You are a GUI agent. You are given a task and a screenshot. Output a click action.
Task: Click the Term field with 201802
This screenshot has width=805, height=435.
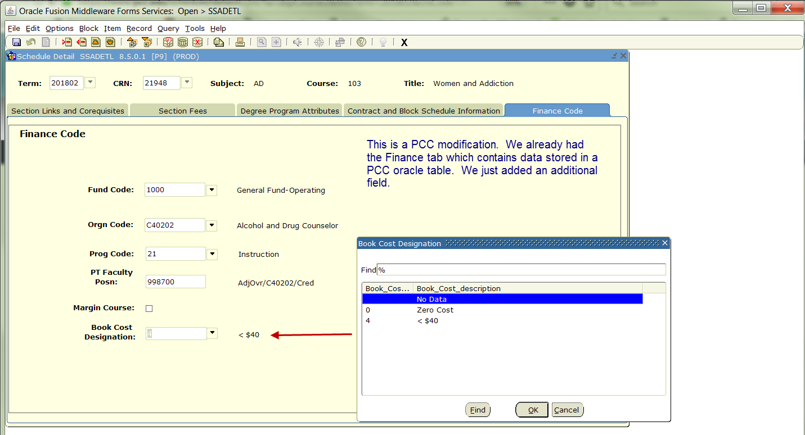coord(66,83)
